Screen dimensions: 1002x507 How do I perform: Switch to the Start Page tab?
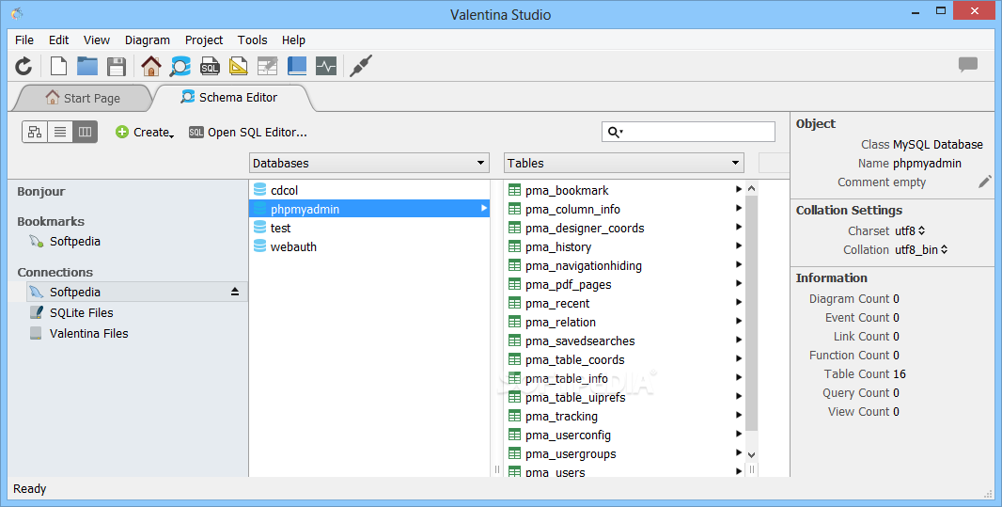point(83,98)
